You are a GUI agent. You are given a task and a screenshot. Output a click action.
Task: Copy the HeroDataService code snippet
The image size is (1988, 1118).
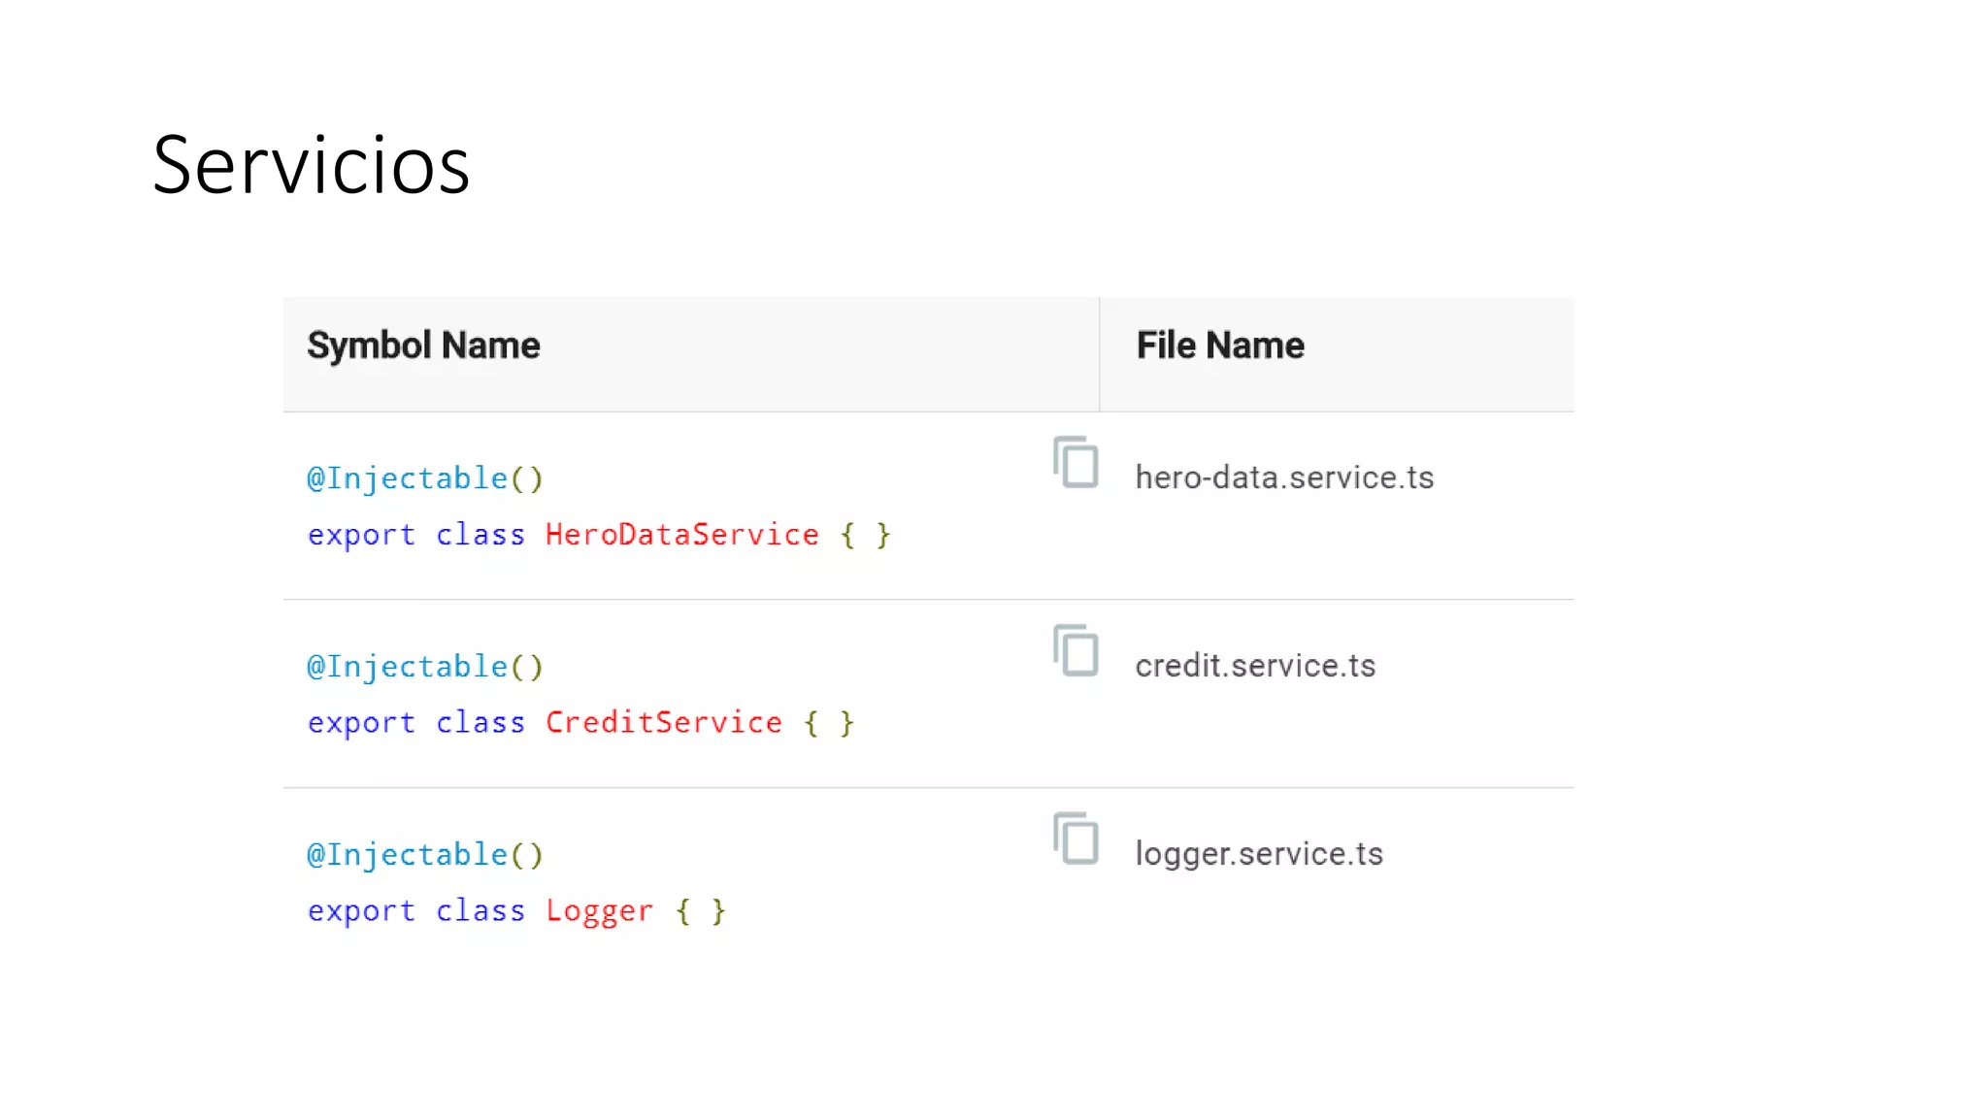coord(1076,462)
